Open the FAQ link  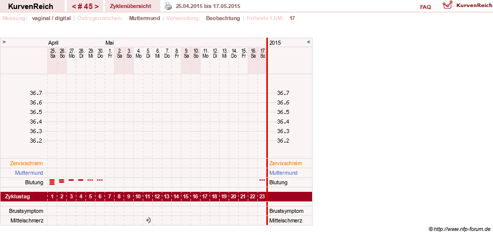[425, 7]
